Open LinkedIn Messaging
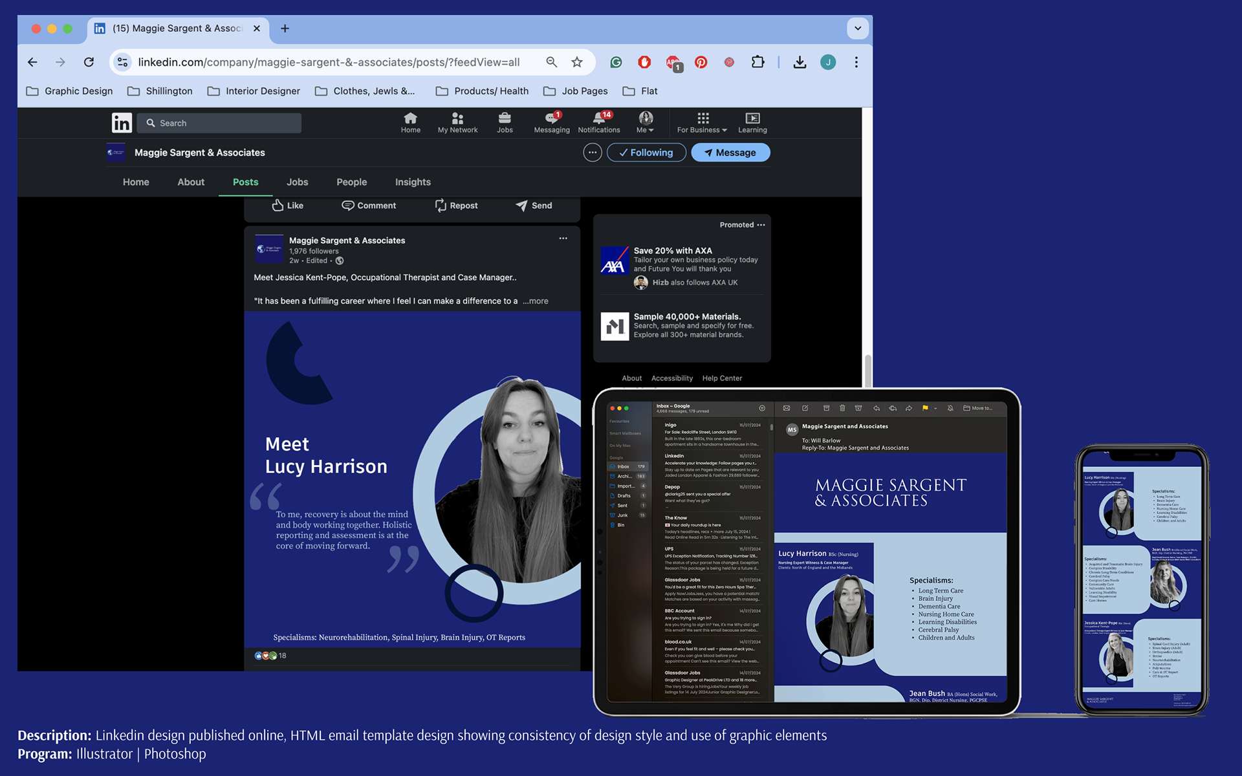1242x776 pixels. (x=552, y=122)
